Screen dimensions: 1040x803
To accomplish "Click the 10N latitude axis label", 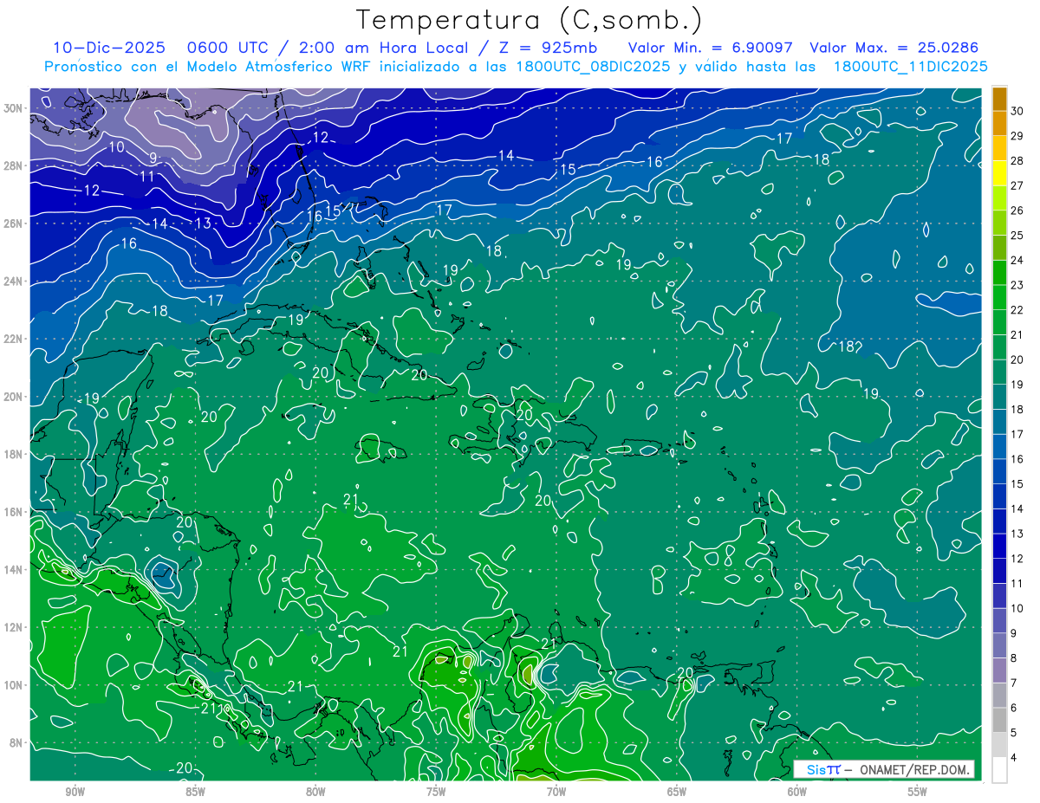I will coord(14,684).
